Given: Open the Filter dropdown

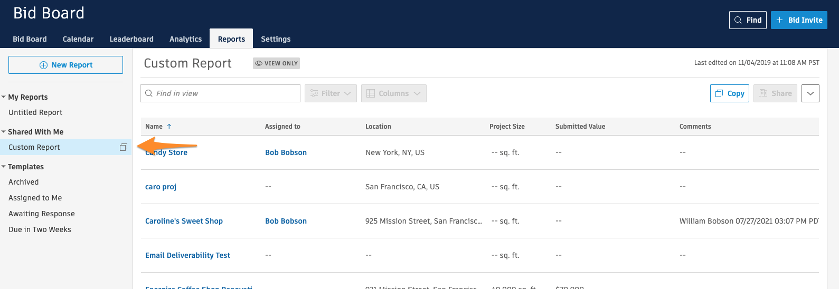Looking at the screenshot, I should [x=331, y=93].
